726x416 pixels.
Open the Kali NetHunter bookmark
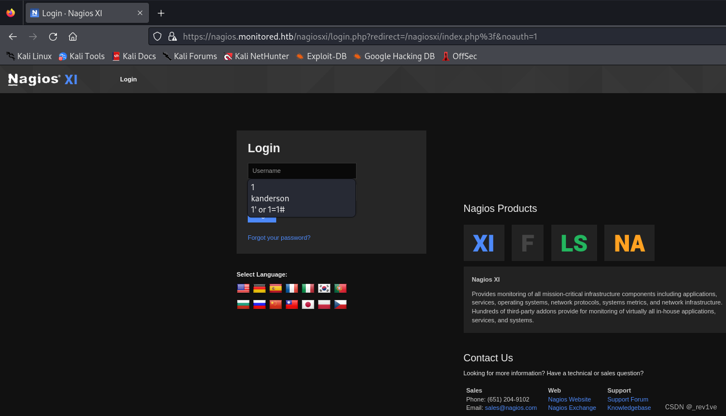coord(257,56)
